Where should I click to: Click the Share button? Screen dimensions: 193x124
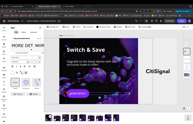click(x=182, y=21)
